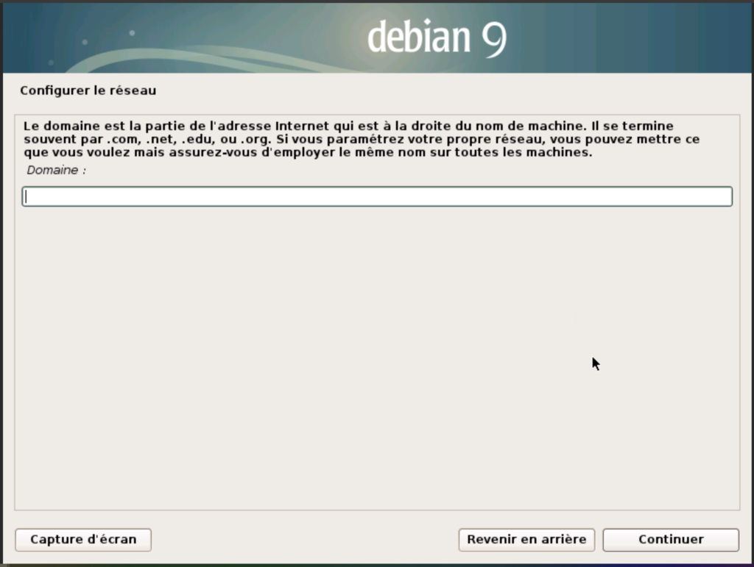The width and height of the screenshot is (754, 567).
Task: Select the Configurer le réseau heading
Action: 88,90
